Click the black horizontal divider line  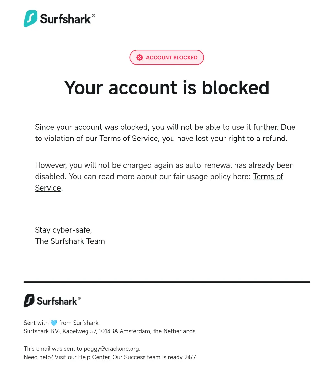166,282
